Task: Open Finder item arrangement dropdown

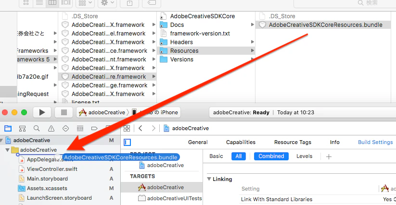Action: tap(85, 3)
